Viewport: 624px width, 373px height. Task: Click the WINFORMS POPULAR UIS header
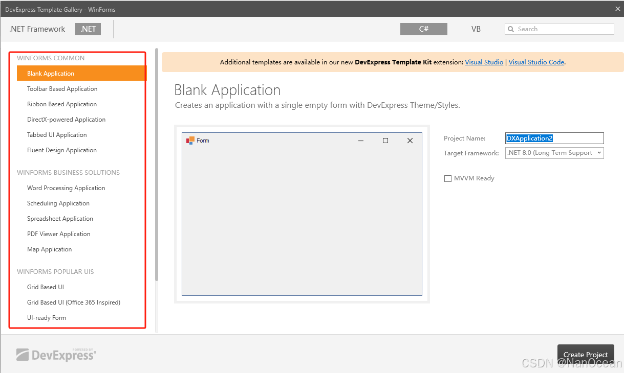tap(55, 272)
